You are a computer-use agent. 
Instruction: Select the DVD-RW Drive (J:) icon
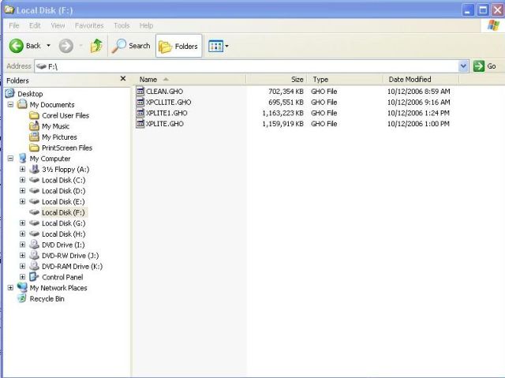34,256
